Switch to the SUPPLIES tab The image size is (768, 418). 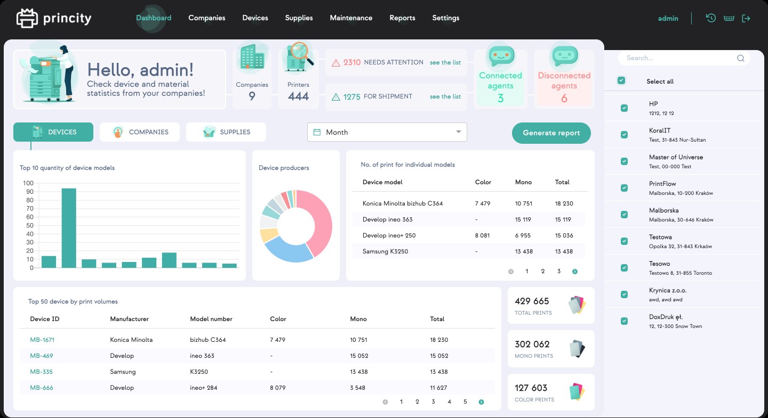[x=226, y=132]
